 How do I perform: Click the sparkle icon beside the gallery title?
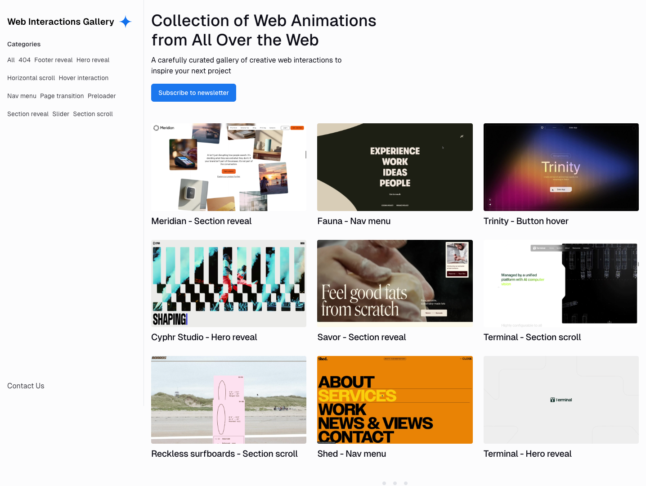pos(125,22)
